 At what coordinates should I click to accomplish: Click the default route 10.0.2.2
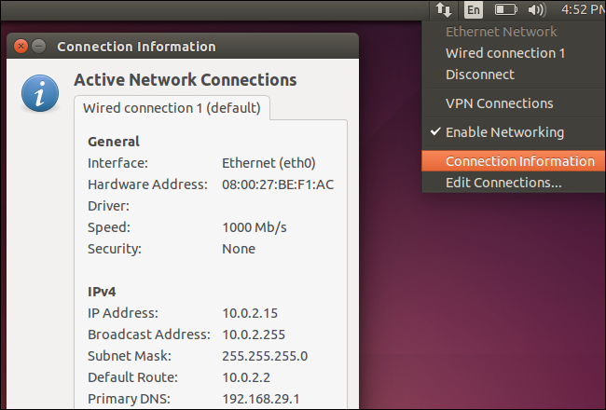pos(246,377)
